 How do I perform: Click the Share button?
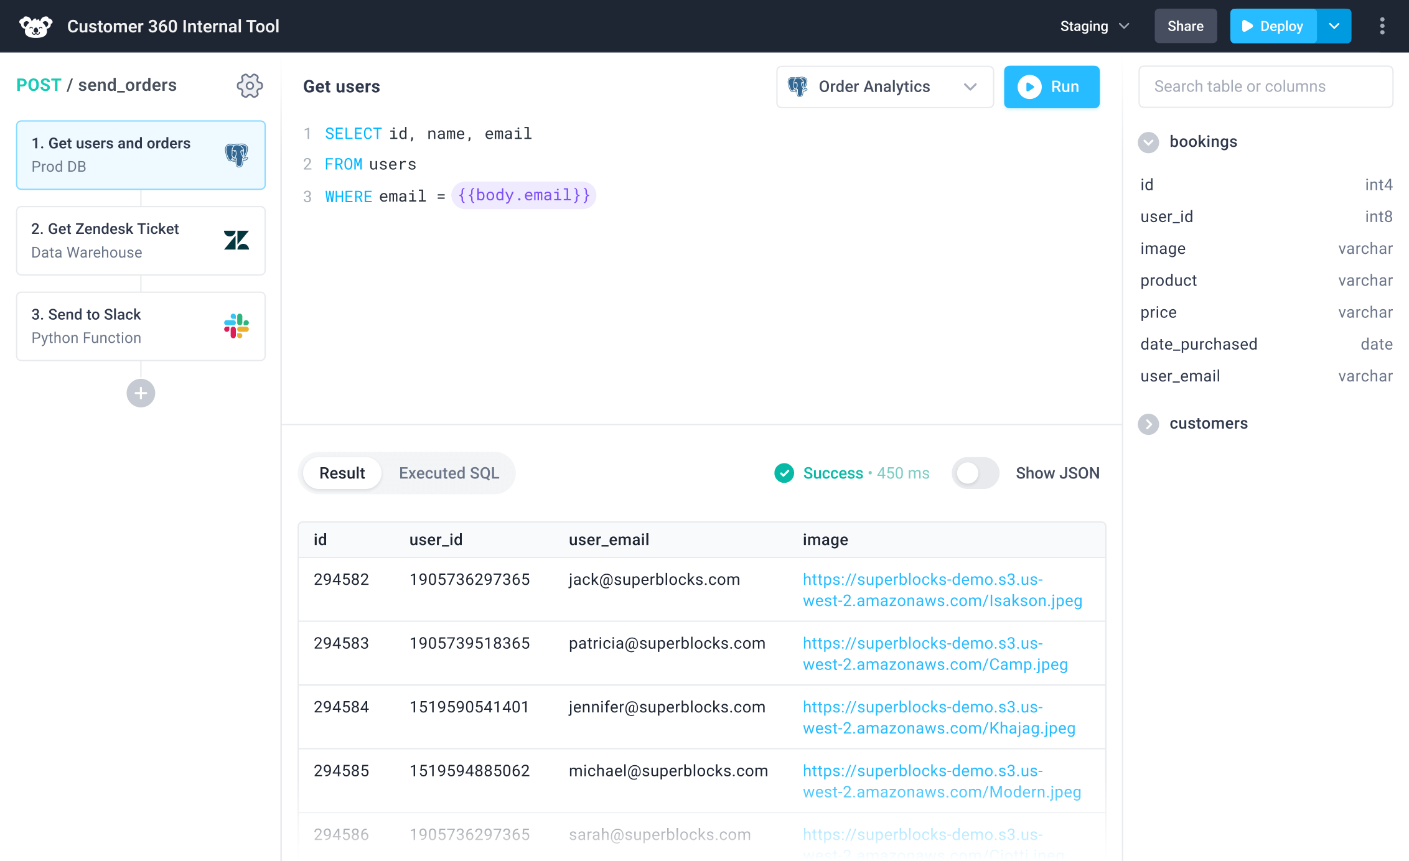tap(1185, 26)
